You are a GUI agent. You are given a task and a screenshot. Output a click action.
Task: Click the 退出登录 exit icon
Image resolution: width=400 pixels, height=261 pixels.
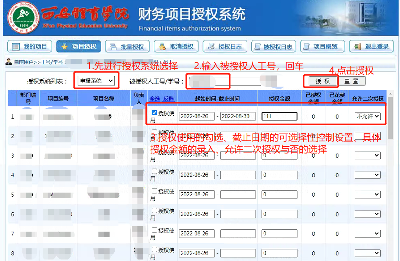pyautogui.click(x=358, y=47)
